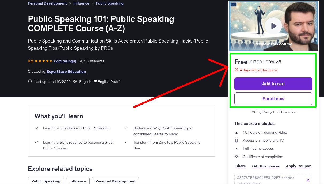Click the certificate of completion trophy icon
Screen dimensions: 324x184
[x=237, y=157]
